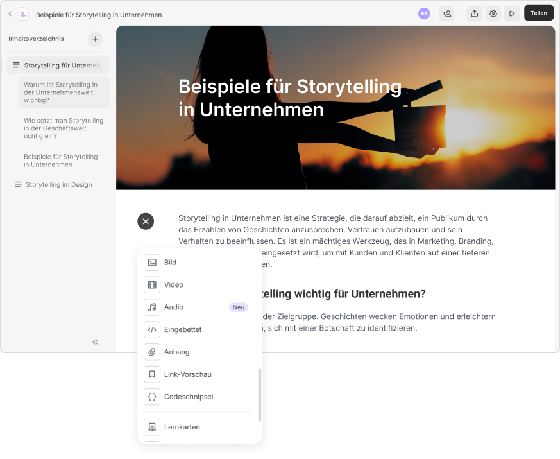Image resolution: width=560 pixels, height=459 pixels.
Task: Open 'Wie setzt man Storytelling' lesson
Action: coord(64,128)
